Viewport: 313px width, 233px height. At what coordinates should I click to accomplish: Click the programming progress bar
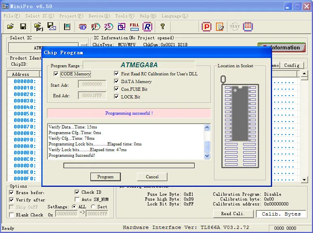[129, 165]
